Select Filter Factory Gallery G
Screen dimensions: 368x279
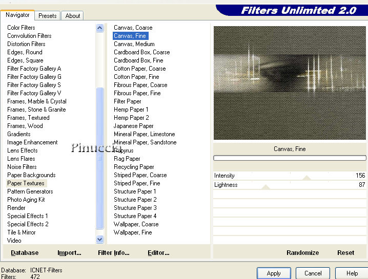34,77
